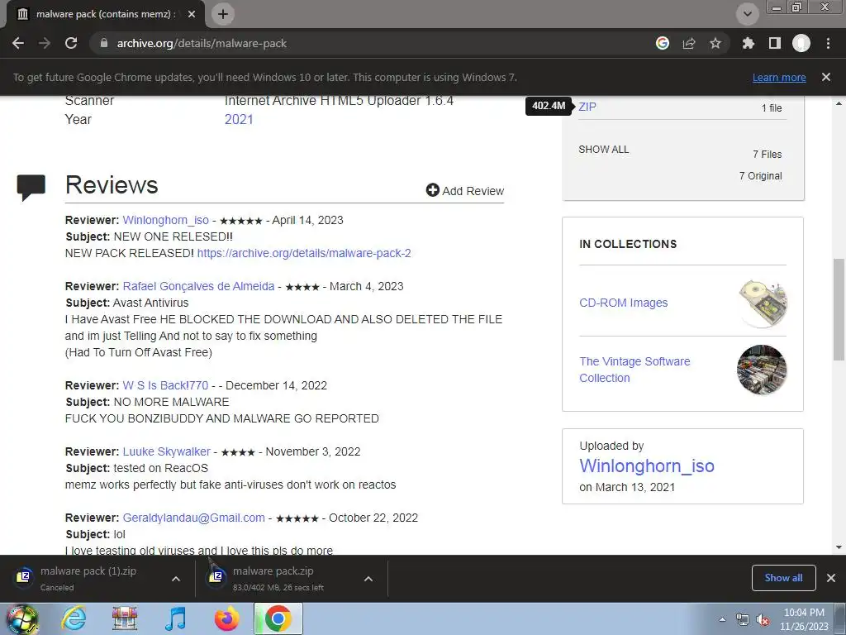Open the music note taskbar app
This screenshot has height=635, width=846.
175,618
